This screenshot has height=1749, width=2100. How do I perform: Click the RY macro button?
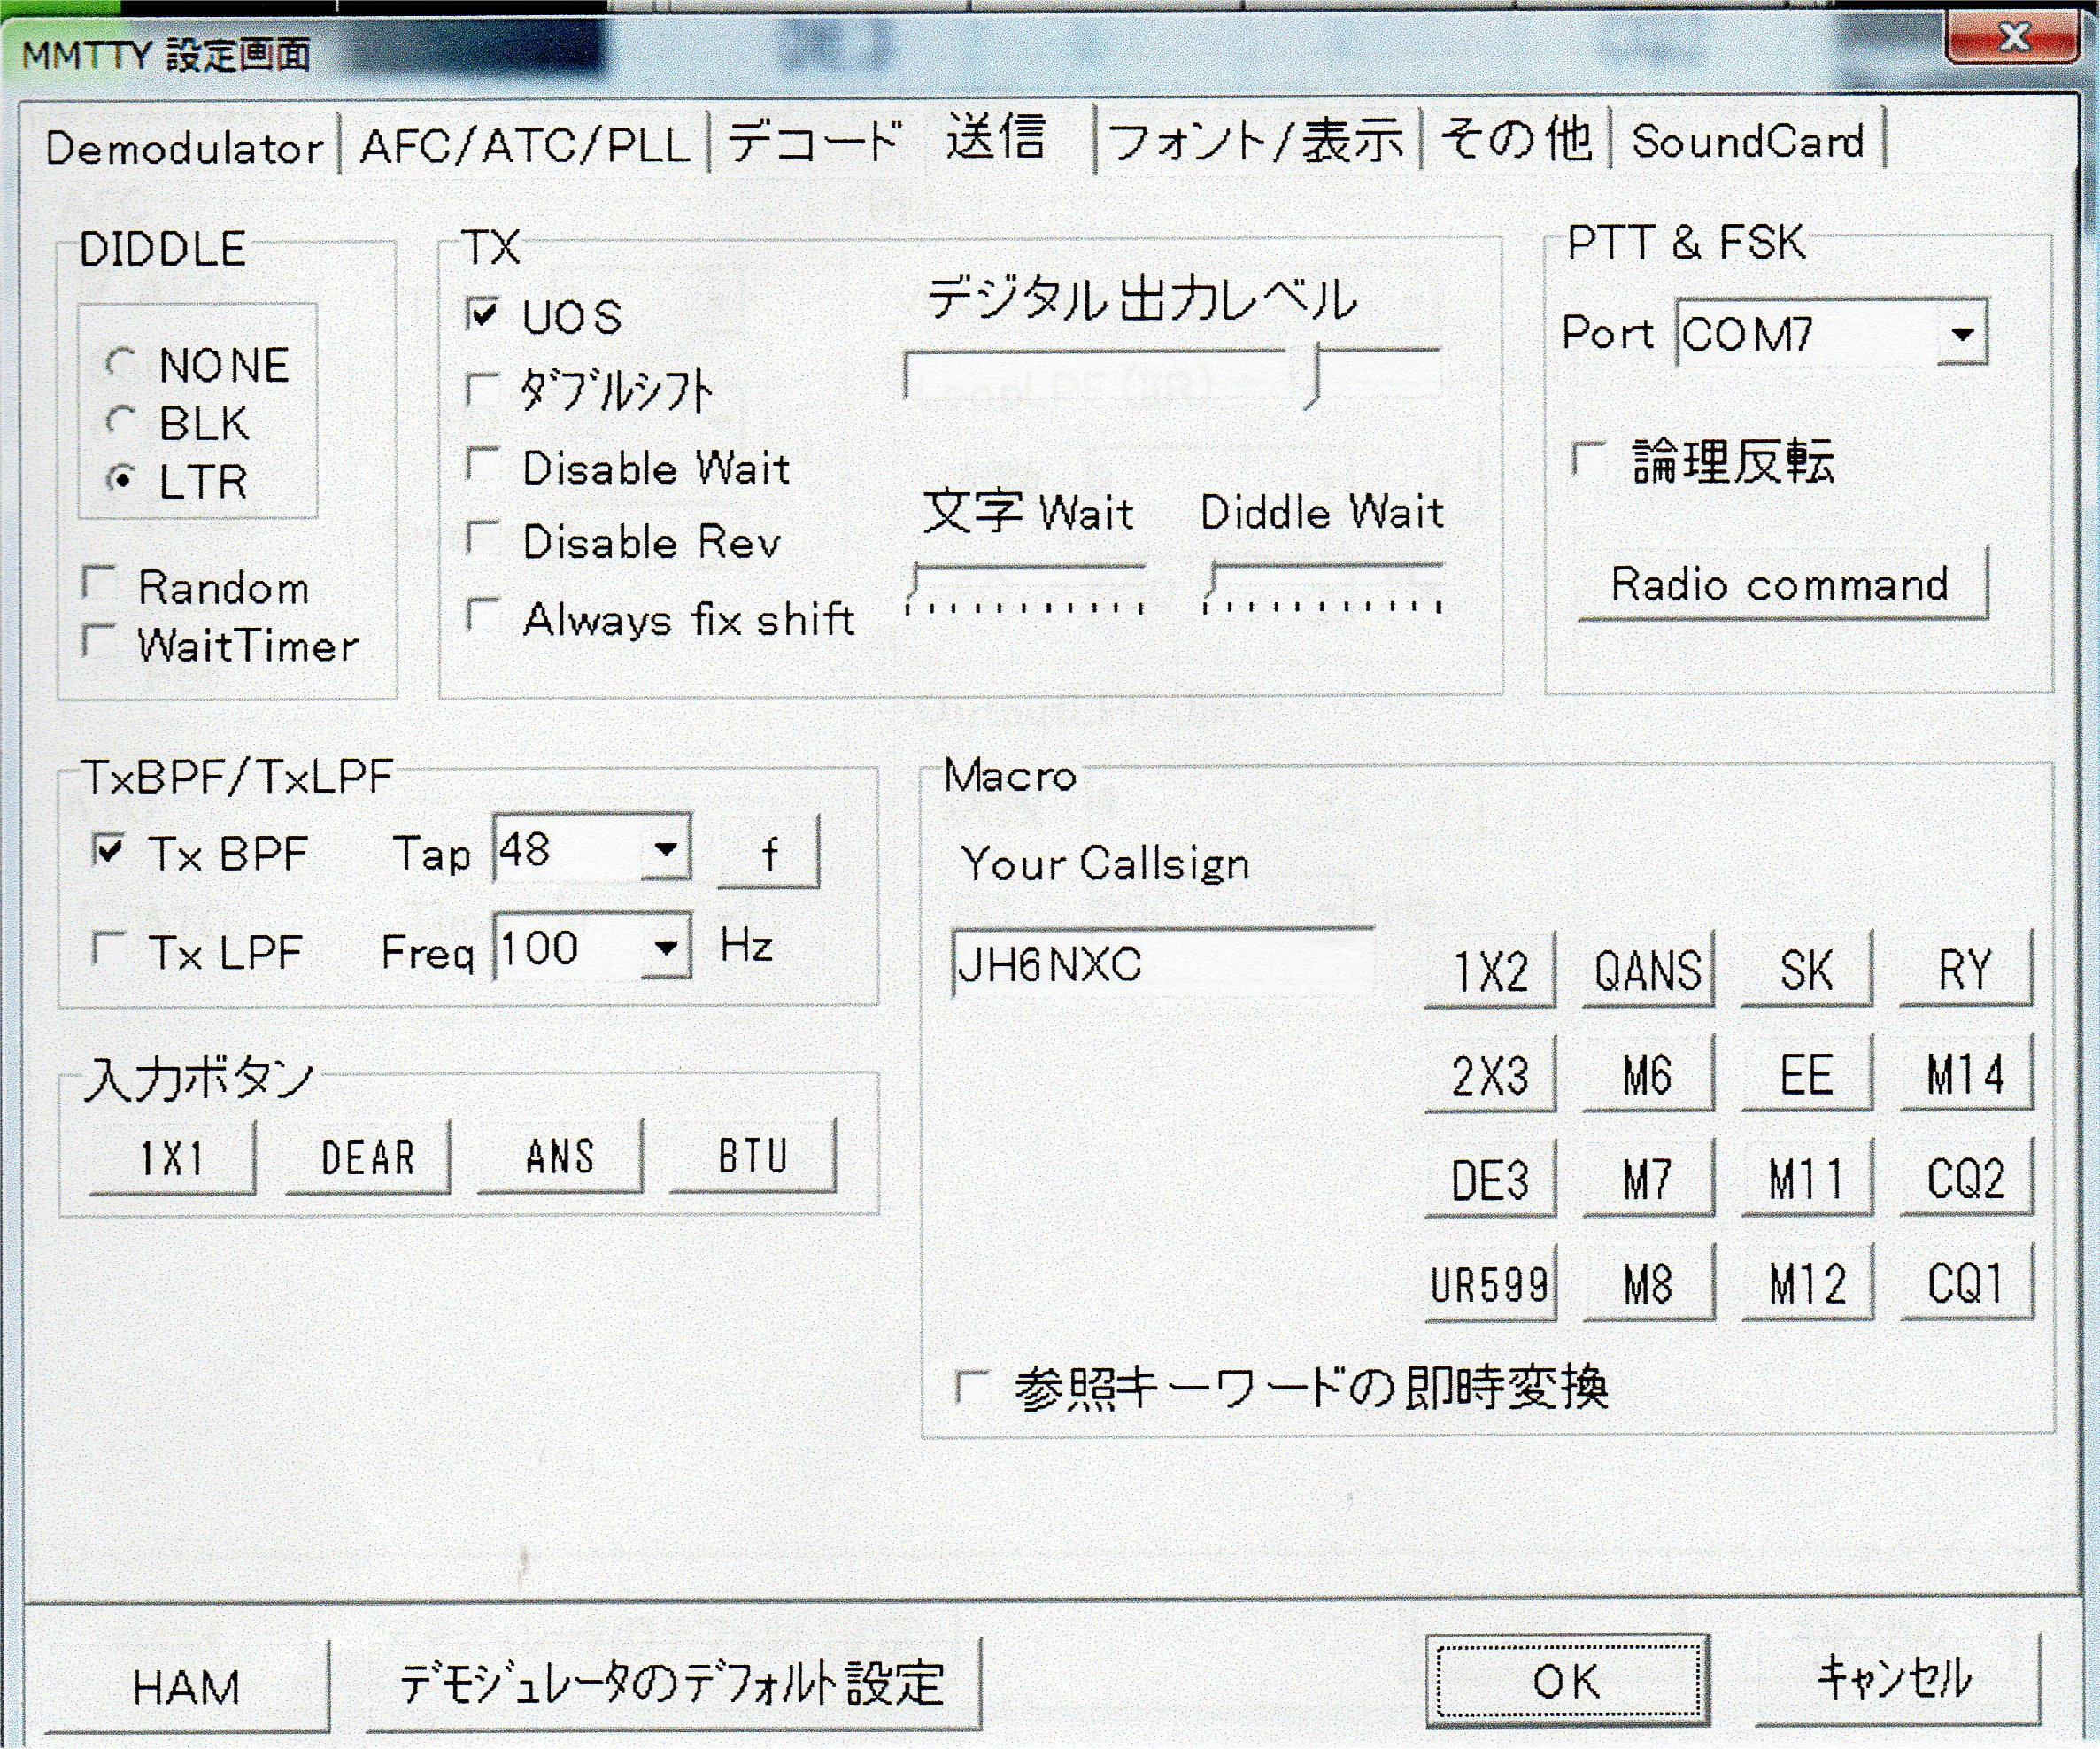[1966, 969]
